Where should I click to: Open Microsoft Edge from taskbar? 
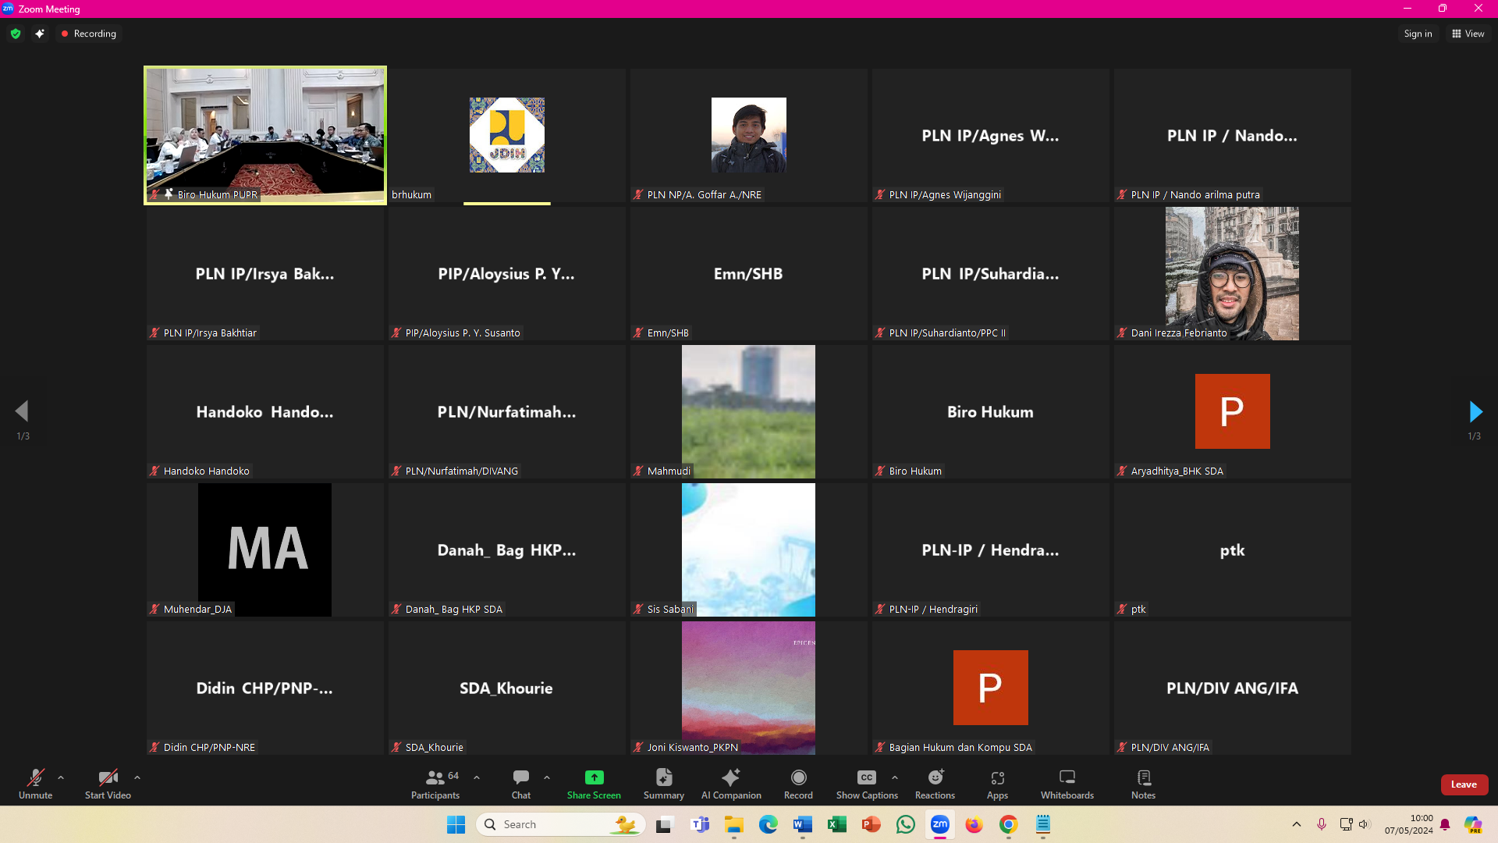click(x=769, y=824)
